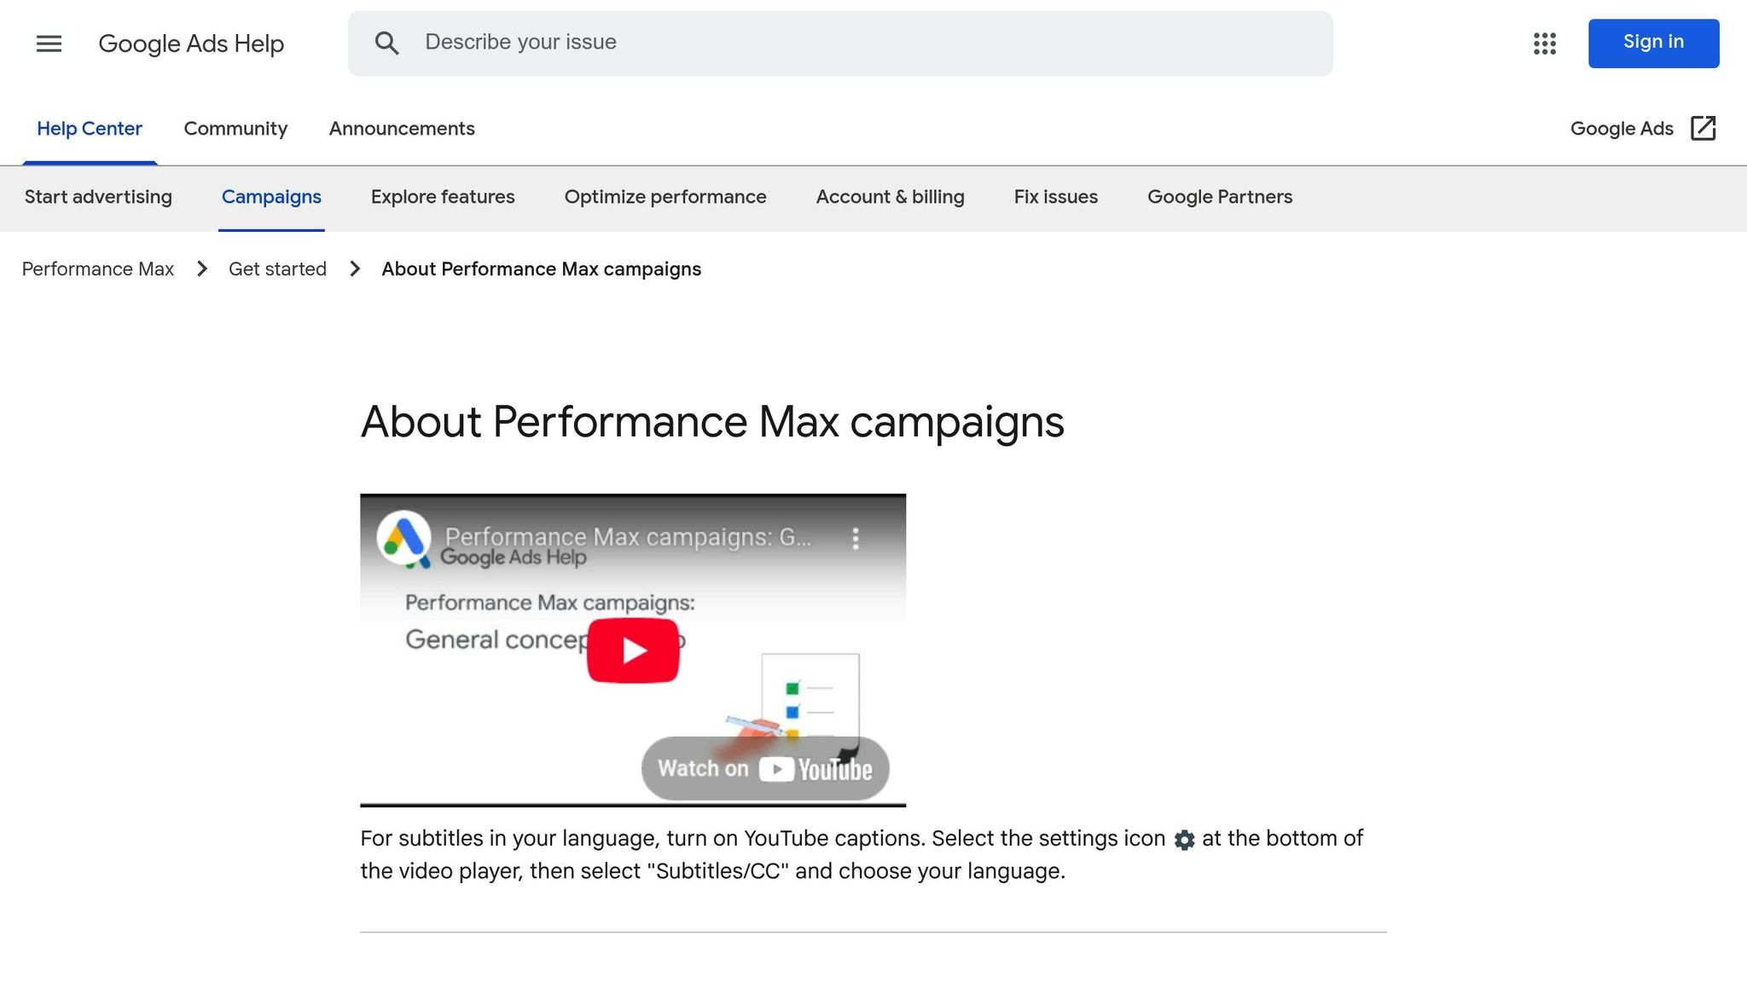Click the Google Ads Help title

191,43
